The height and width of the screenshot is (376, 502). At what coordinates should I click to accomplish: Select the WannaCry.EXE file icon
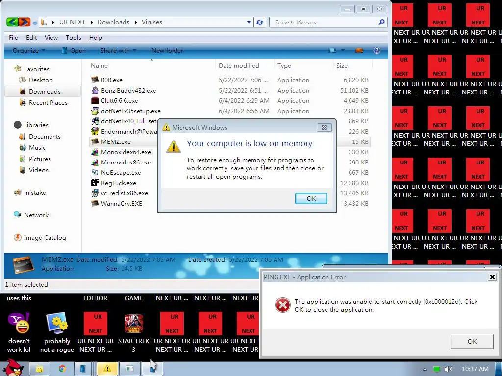pos(95,203)
